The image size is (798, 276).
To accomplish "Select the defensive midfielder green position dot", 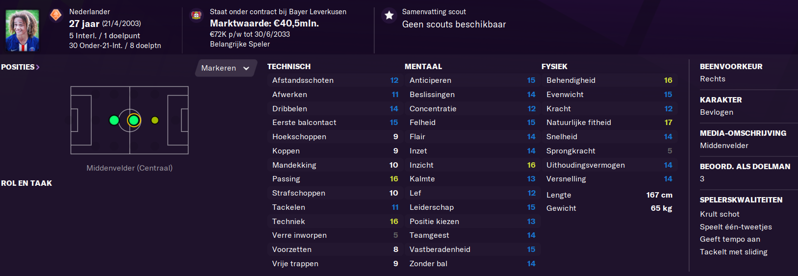I will [x=114, y=120].
